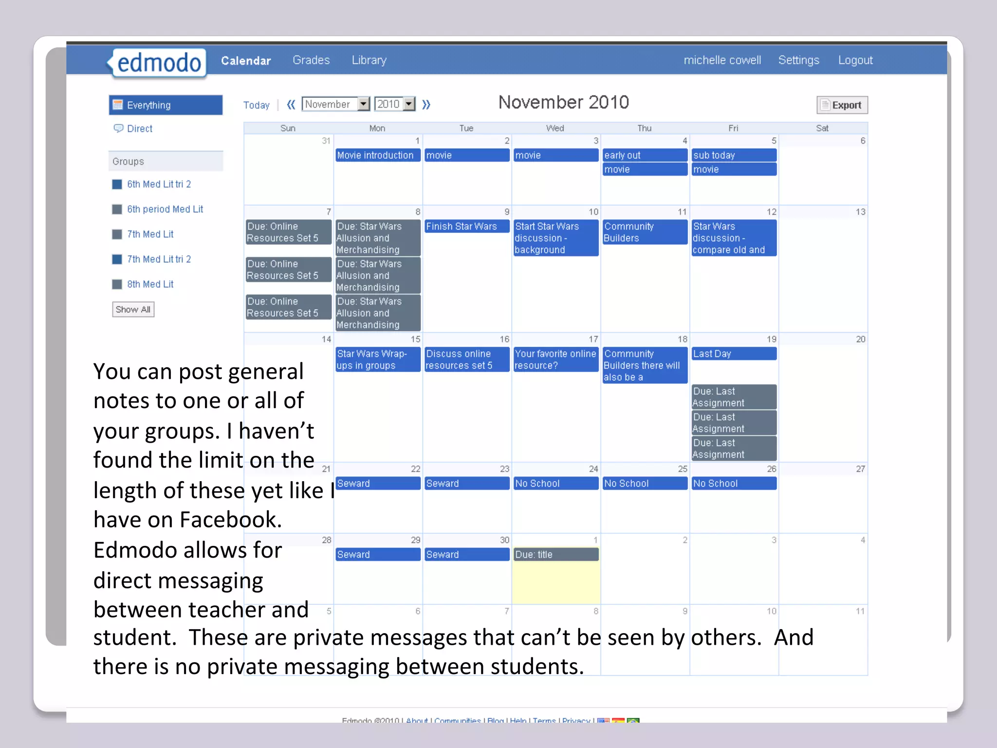Image resolution: width=997 pixels, height=748 pixels.
Task: Click Logout in the top bar
Action: [x=855, y=60]
